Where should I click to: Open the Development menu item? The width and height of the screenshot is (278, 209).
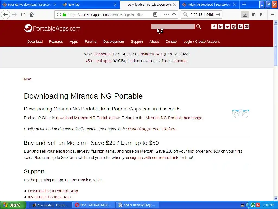tap(114, 42)
